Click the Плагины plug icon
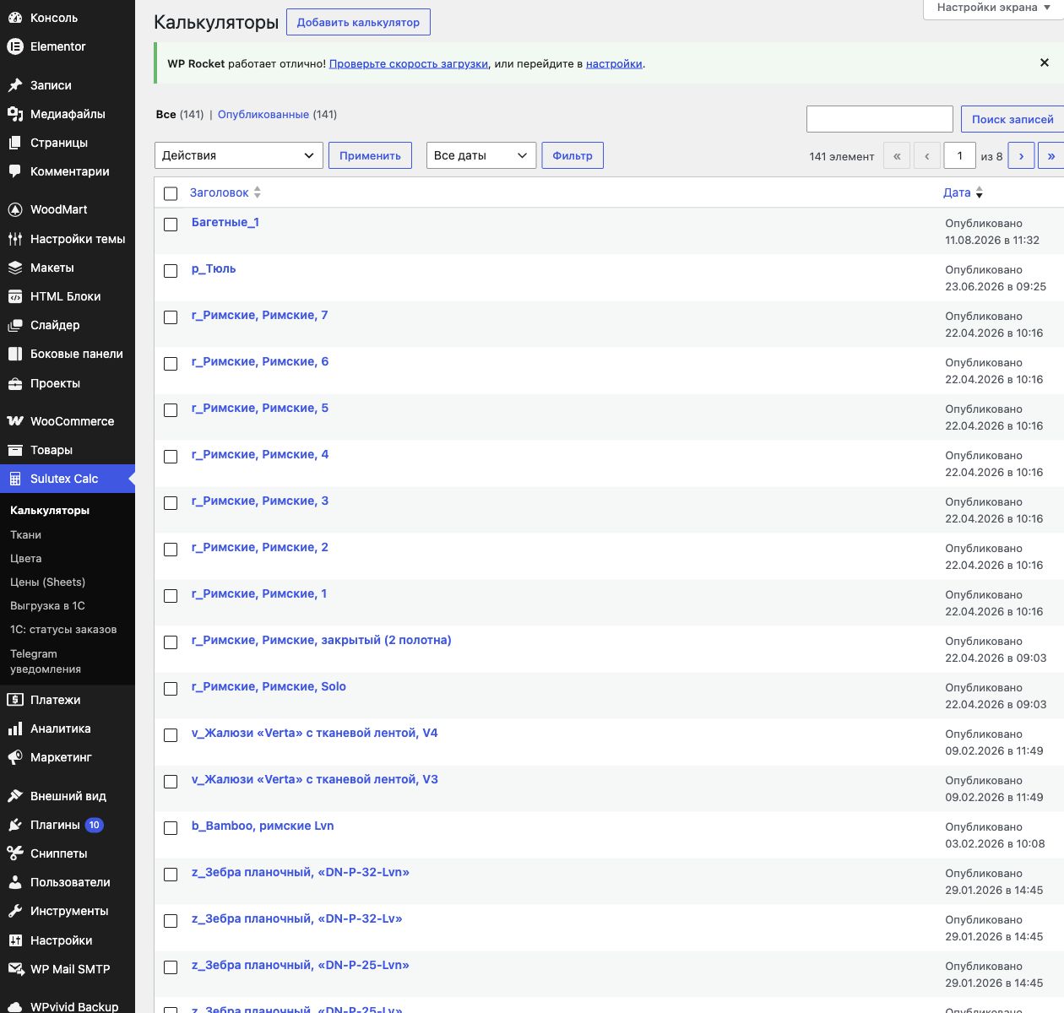 point(15,825)
